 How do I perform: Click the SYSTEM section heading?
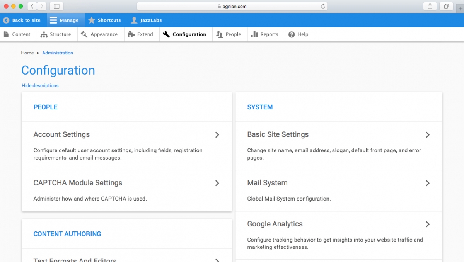pos(260,107)
